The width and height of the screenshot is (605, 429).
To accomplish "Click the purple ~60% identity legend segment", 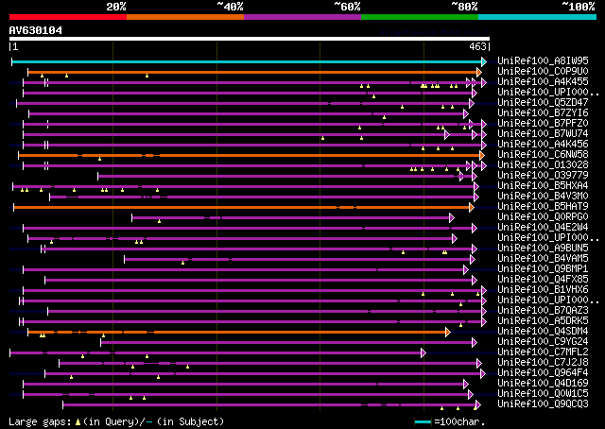I will (302, 17).
